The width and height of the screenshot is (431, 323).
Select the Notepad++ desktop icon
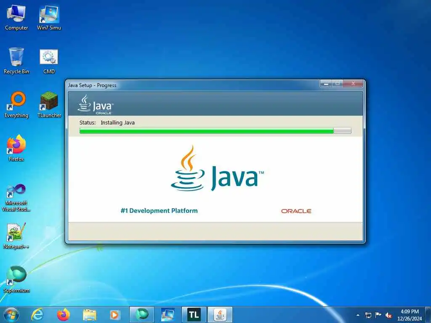tap(16, 236)
